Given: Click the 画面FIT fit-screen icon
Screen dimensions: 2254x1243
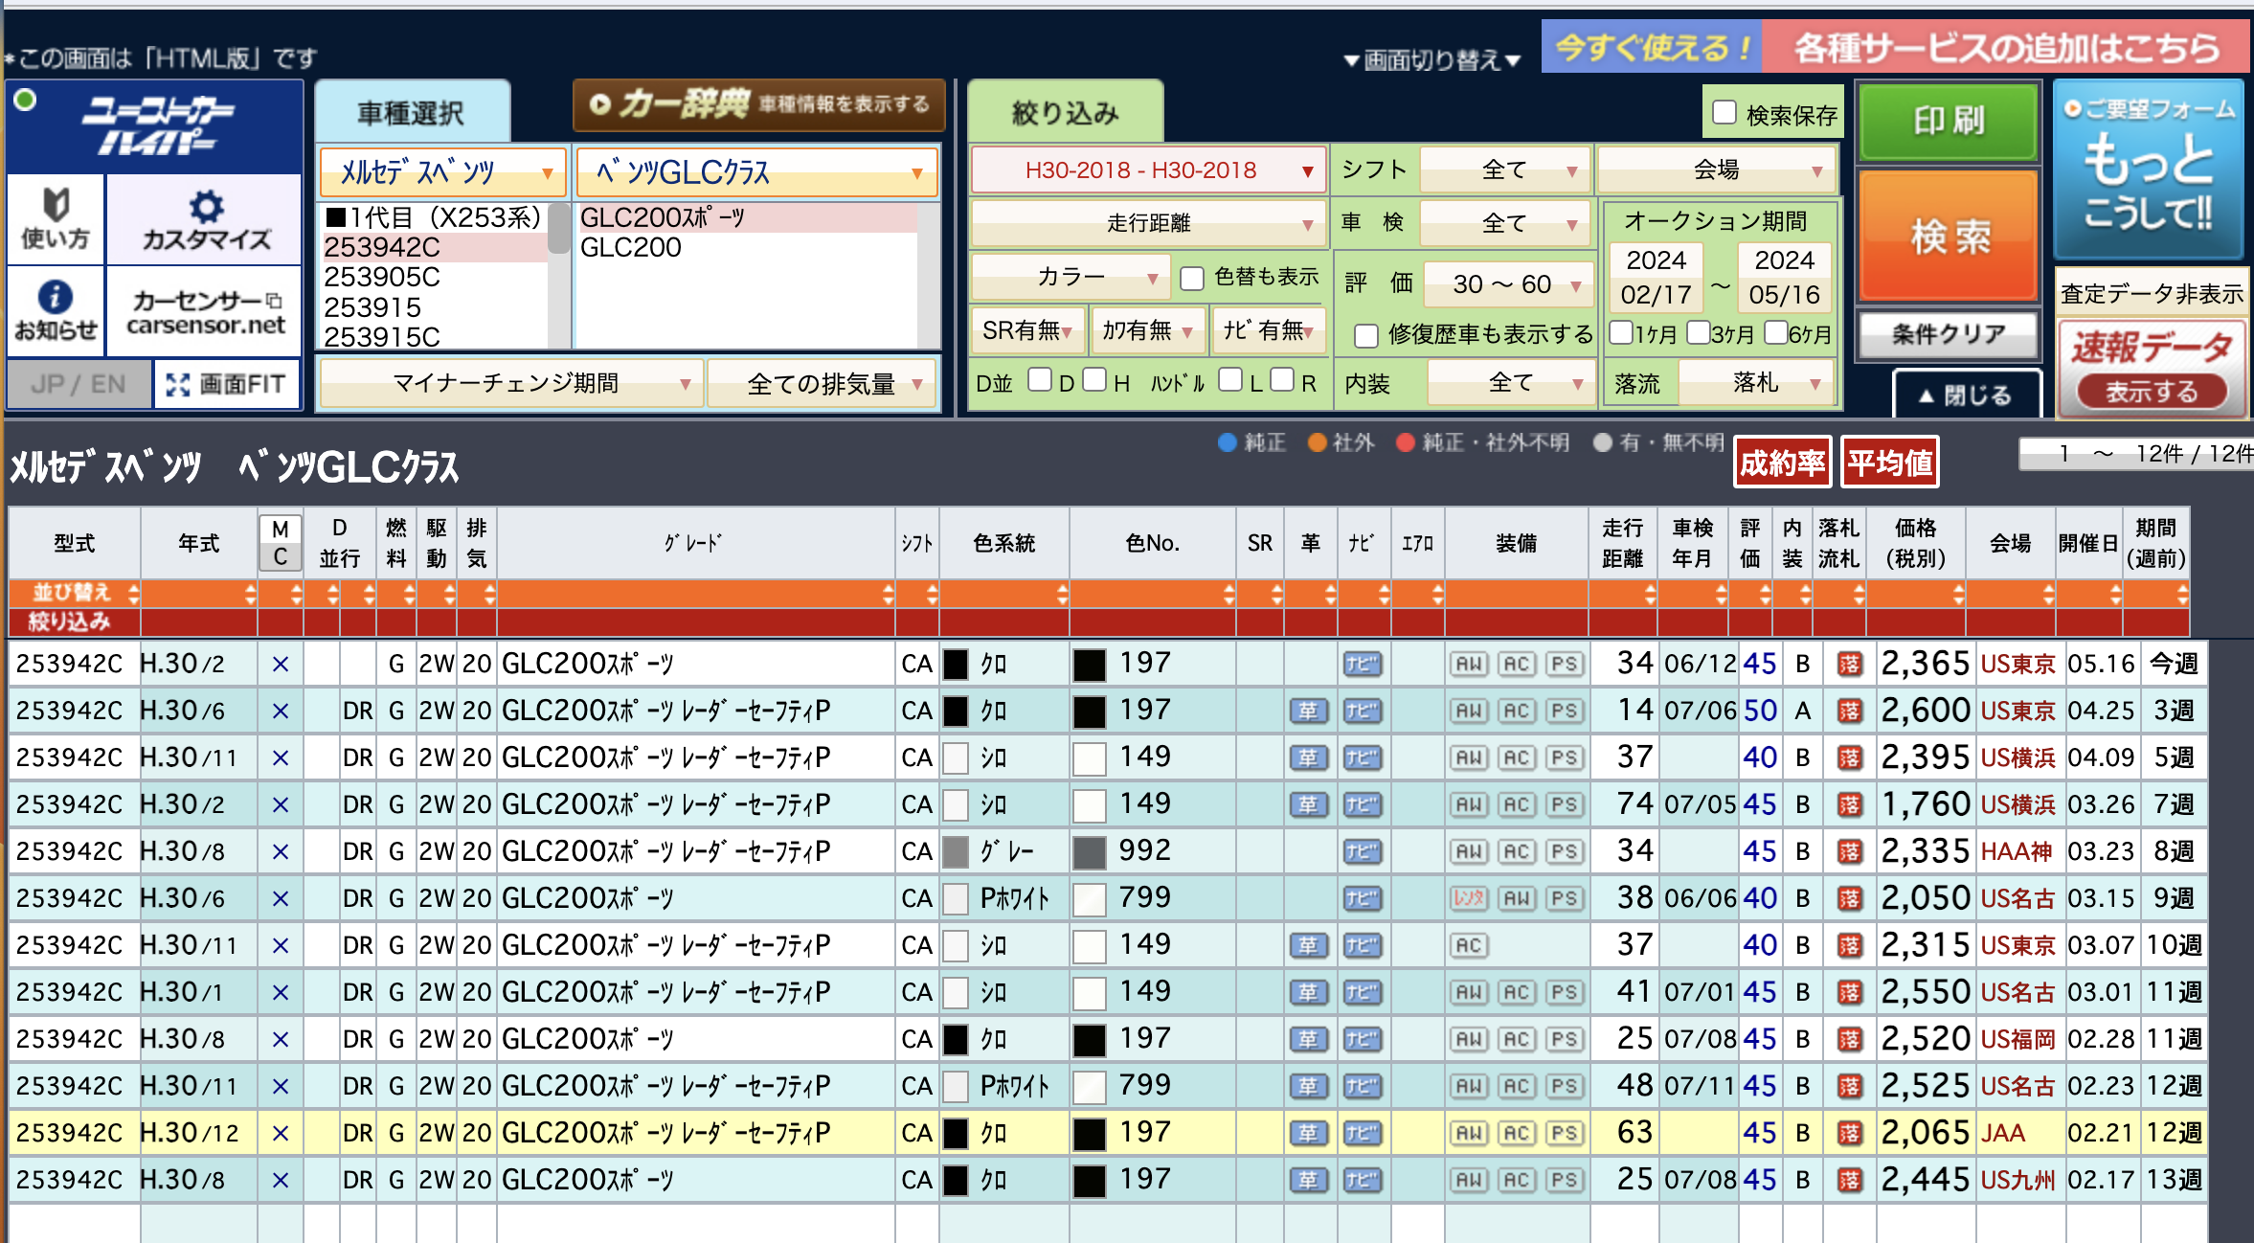Looking at the screenshot, I should click(x=227, y=385).
